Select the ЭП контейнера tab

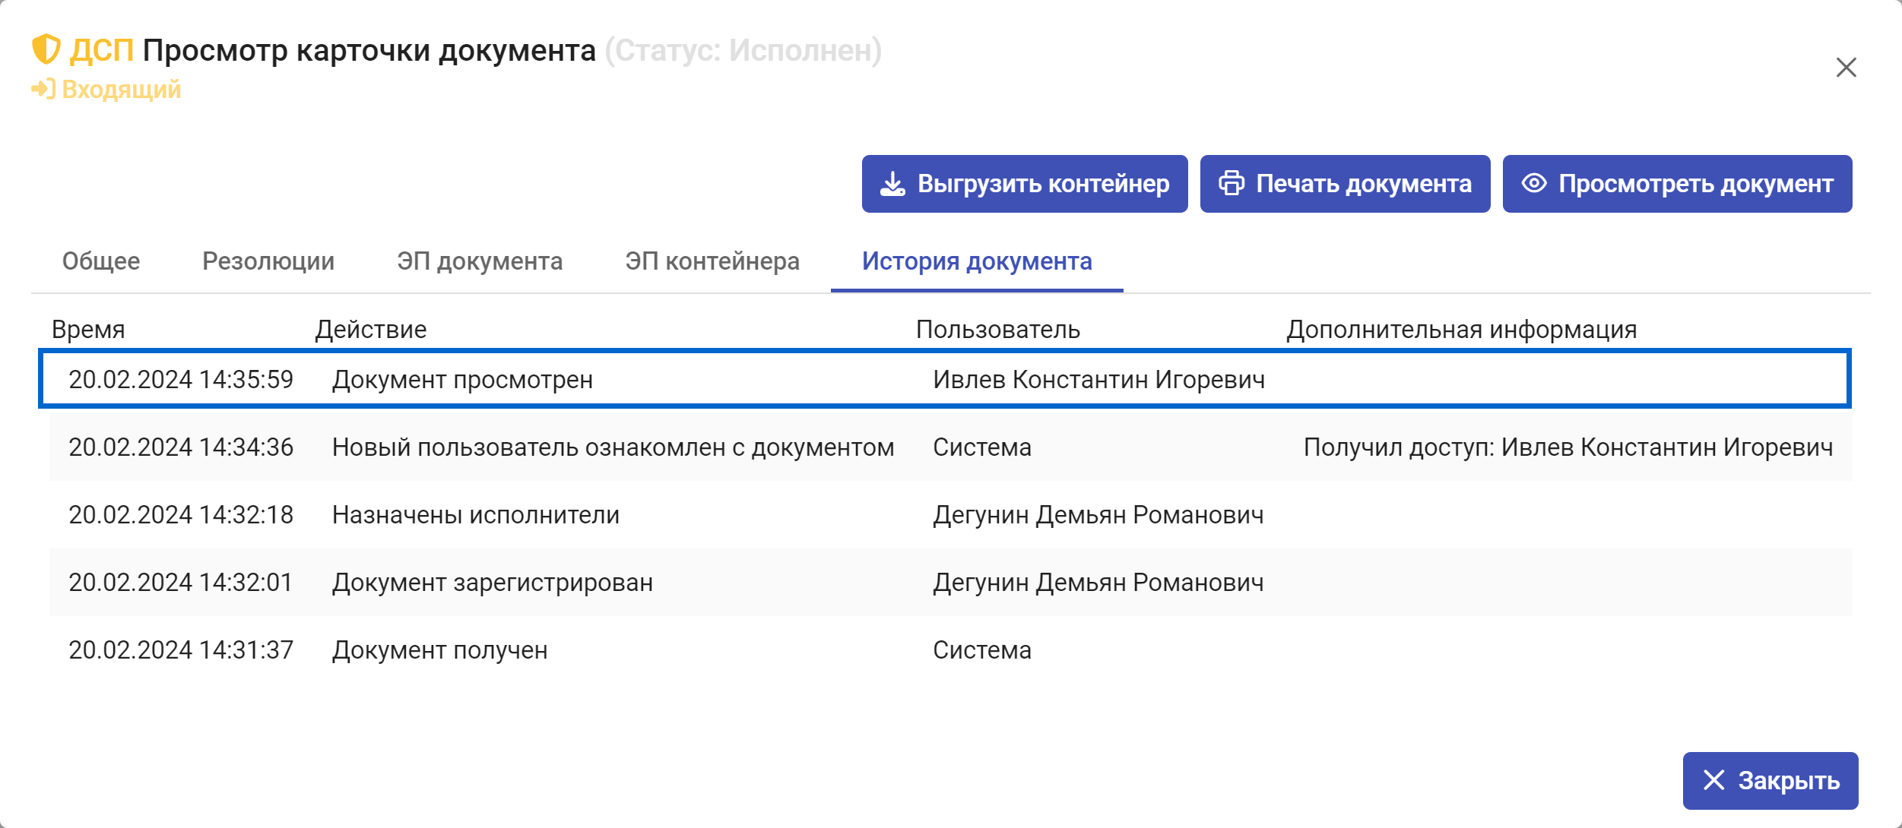(712, 261)
